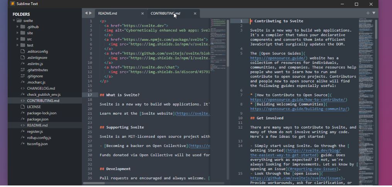Open .eslintignore from the sidebar
This screenshot has height=187, width=392.
[37, 57]
